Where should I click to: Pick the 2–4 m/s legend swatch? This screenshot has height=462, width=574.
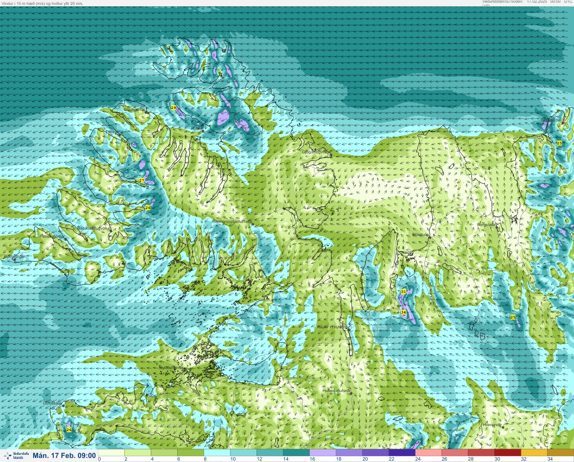coord(138,453)
